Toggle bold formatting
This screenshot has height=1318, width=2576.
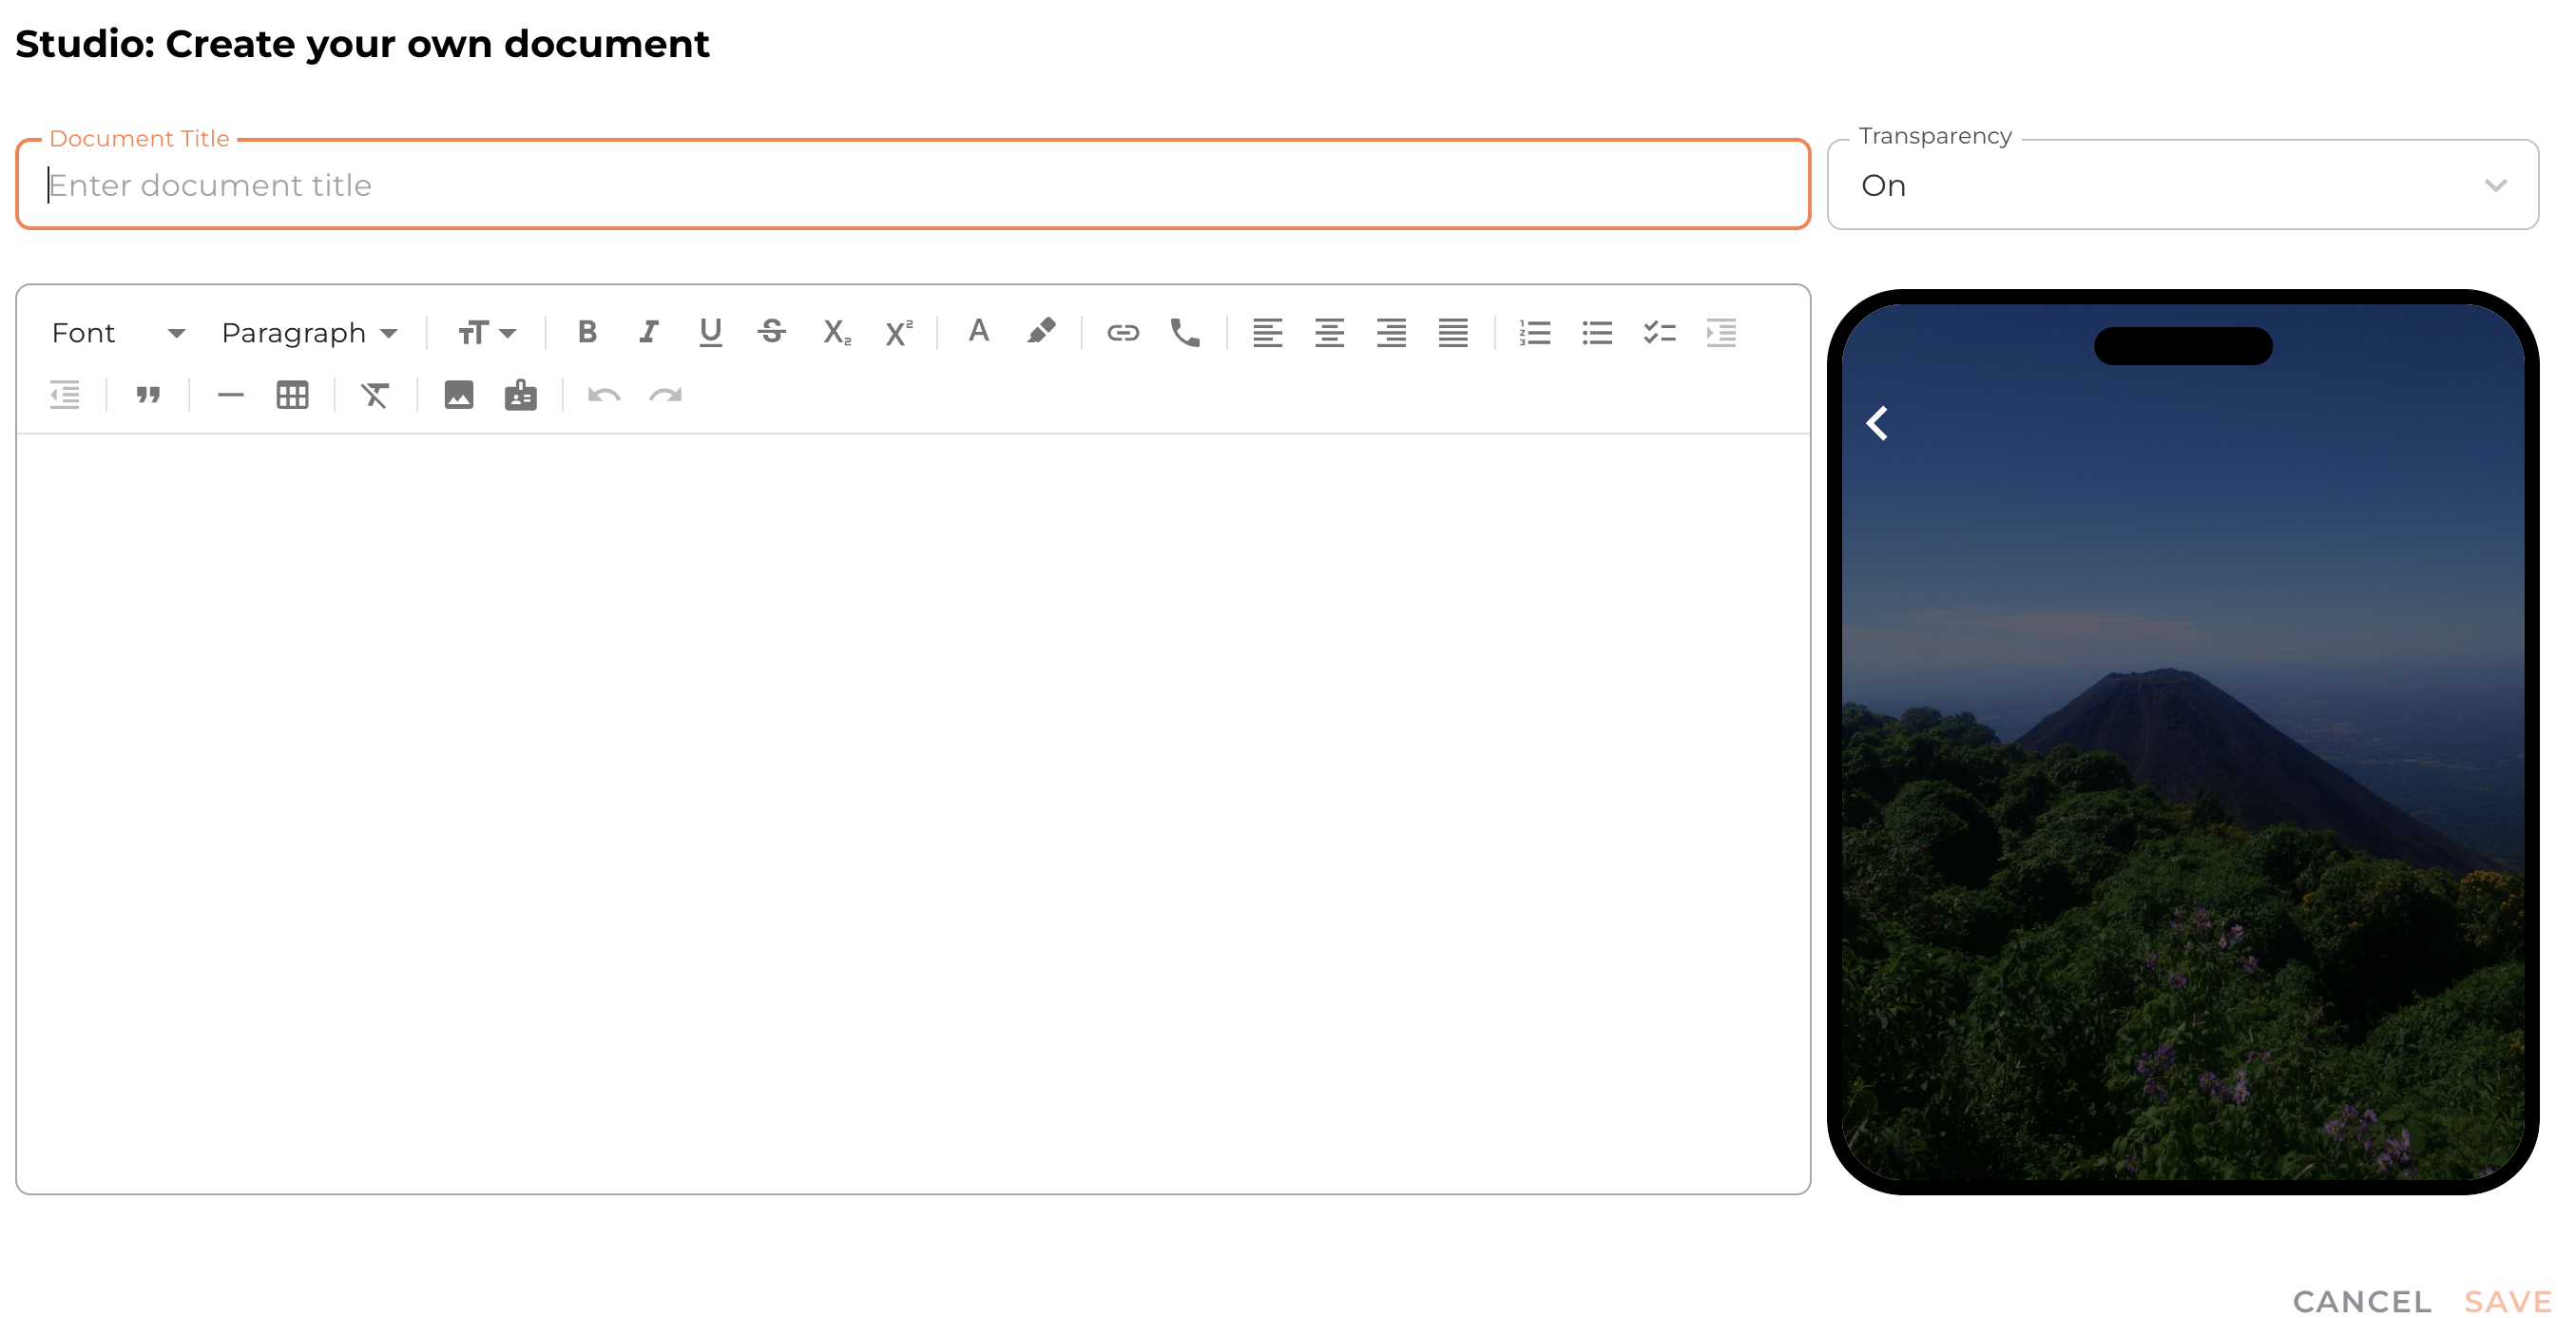tap(587, 332)
